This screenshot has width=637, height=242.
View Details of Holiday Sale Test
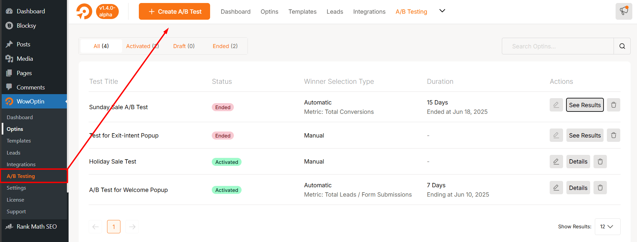(x=578, y=162)
